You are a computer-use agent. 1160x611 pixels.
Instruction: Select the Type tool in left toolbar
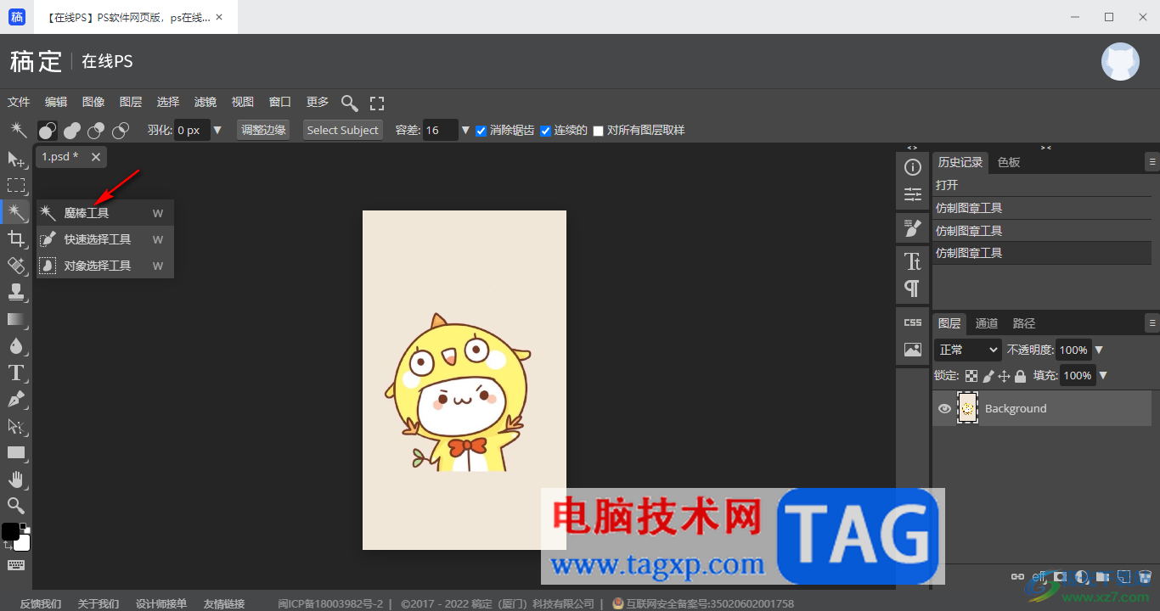point(16,373)
